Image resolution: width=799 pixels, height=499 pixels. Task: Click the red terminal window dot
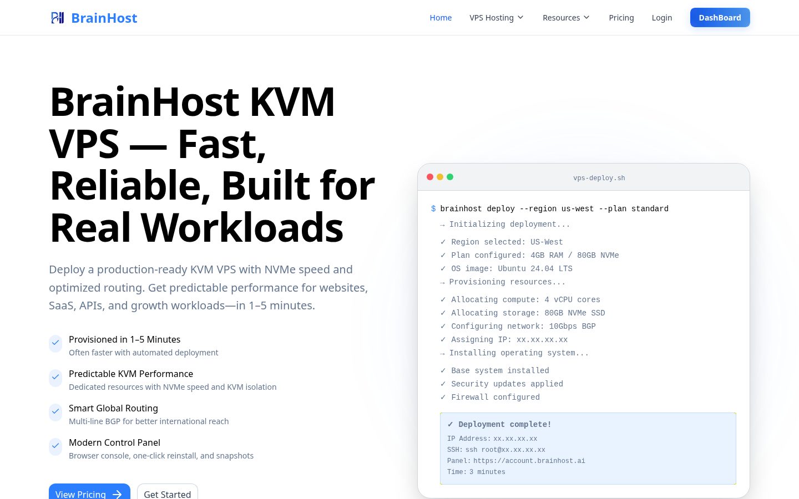coord(430,177)
